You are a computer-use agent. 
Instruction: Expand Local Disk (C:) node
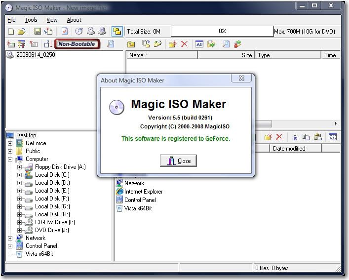pos(19,175)
